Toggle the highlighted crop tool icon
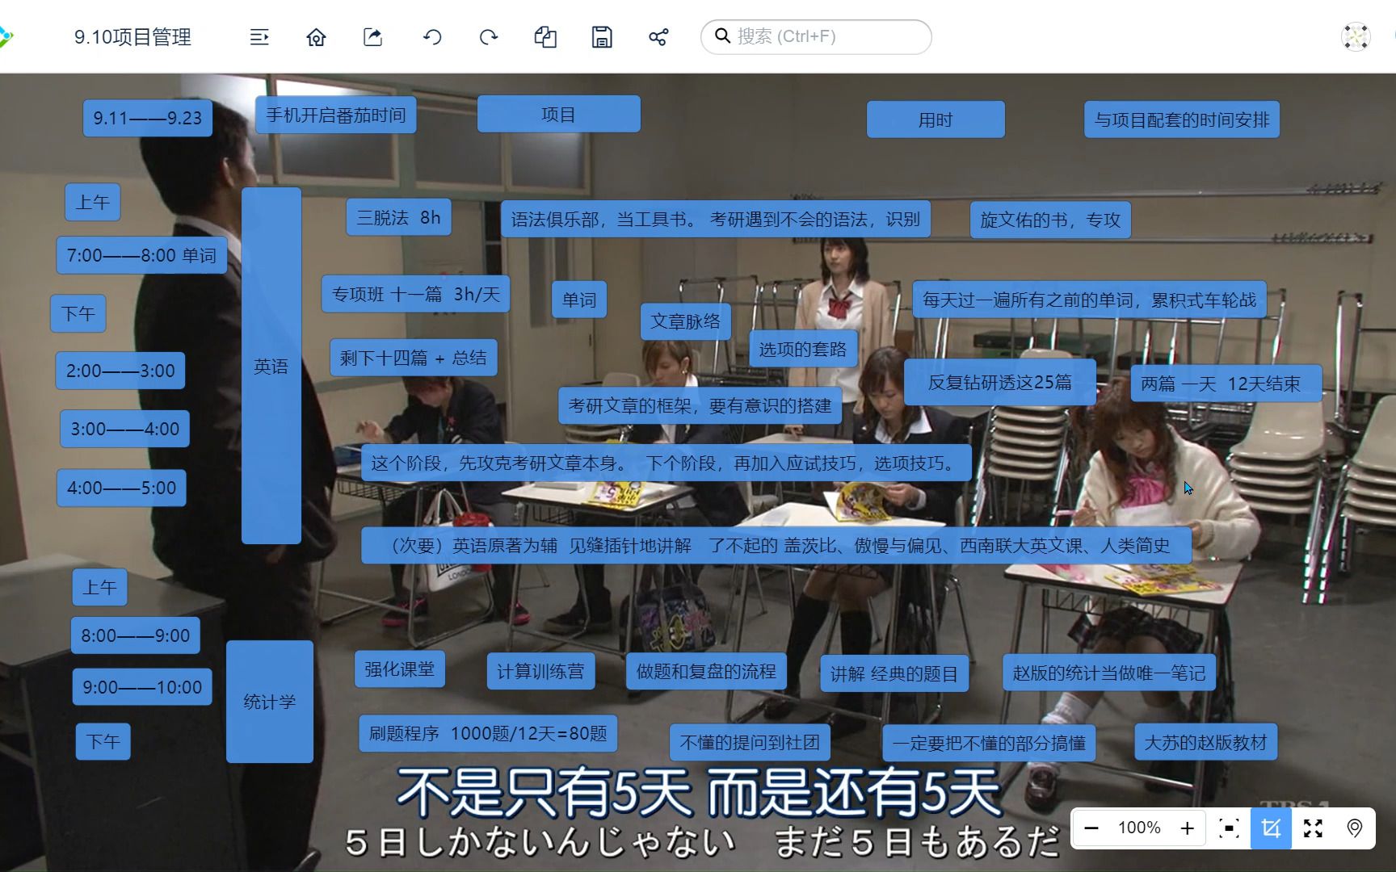This screenshot has width=1396, height=872. [1271, 828]
